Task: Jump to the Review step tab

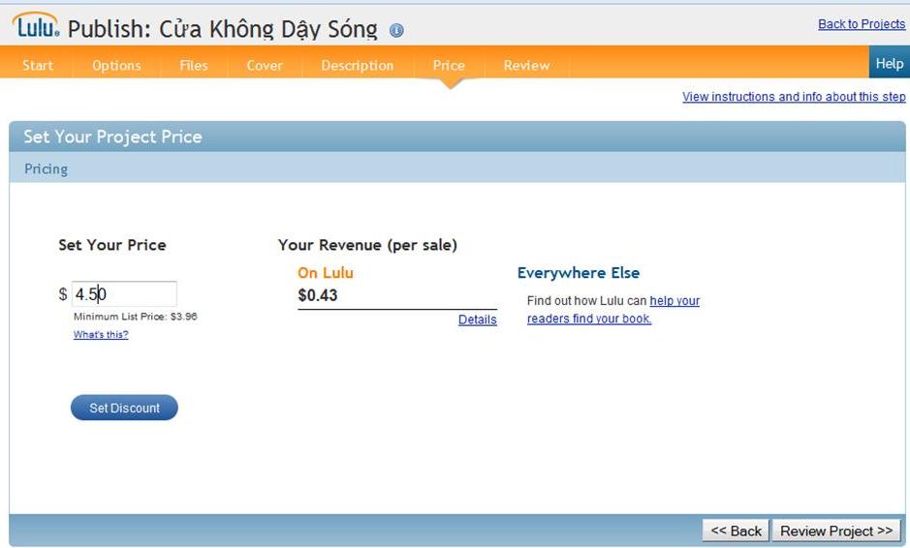Action: click(x=526, y=66)
